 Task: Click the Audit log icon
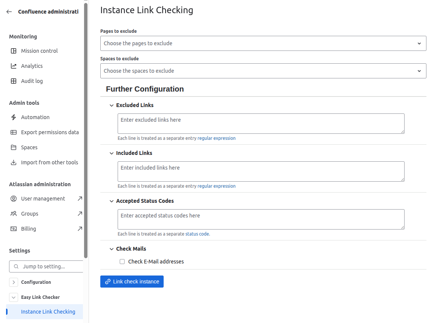click(14, 81)
